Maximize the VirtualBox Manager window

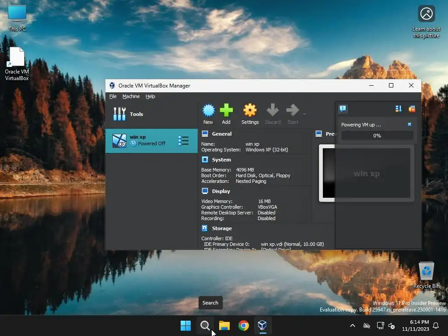pyautogui.click(x=391, y=85)
